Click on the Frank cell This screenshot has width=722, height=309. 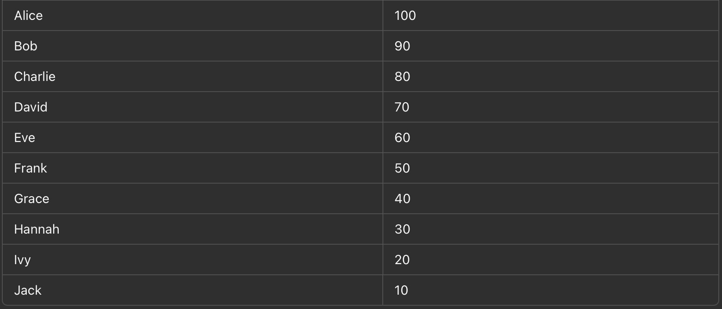coord(31,168)
